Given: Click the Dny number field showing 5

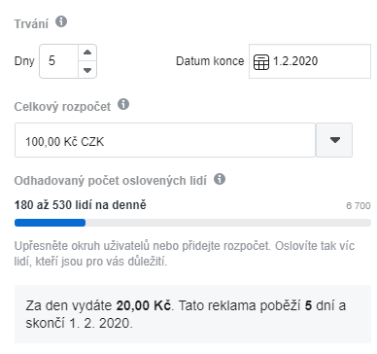Looking at the screenshot, I should 58,61.
